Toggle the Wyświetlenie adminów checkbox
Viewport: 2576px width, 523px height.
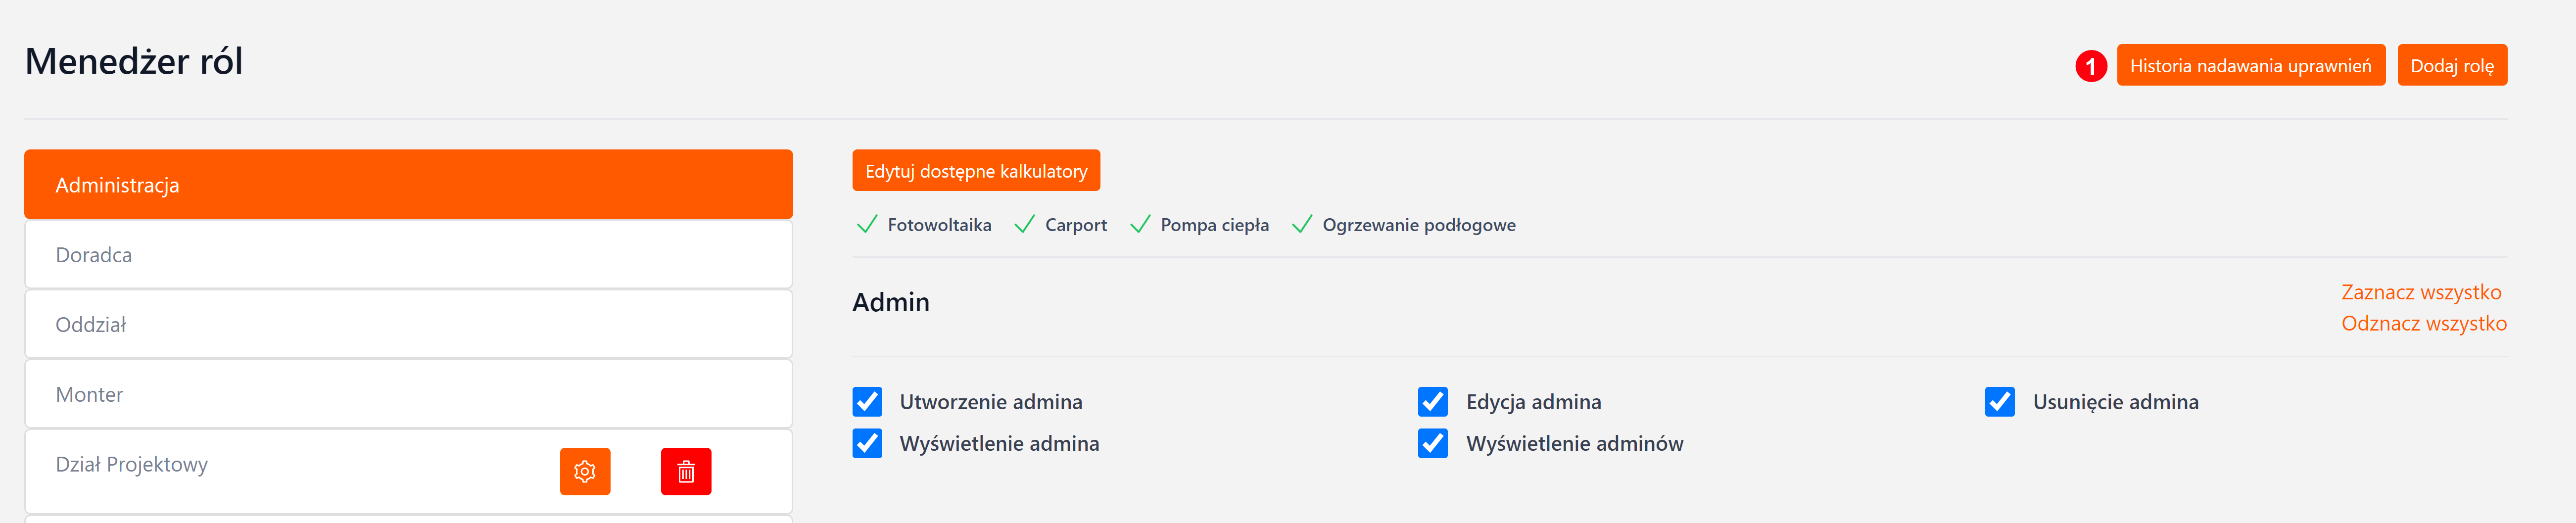[1433, 443]
